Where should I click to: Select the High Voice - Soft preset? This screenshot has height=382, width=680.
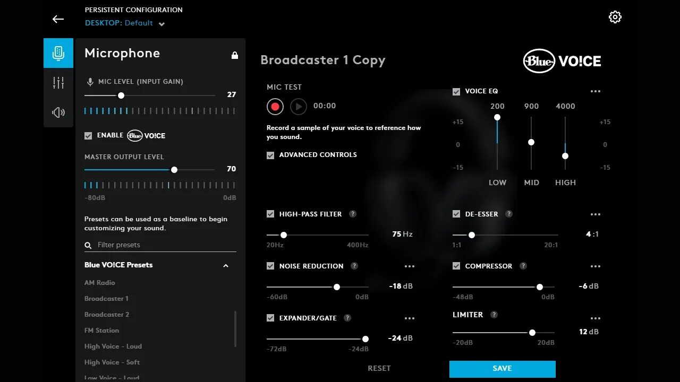click(112, 362)
